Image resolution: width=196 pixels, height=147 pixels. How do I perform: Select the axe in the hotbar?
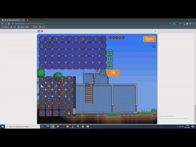point(55,39)
